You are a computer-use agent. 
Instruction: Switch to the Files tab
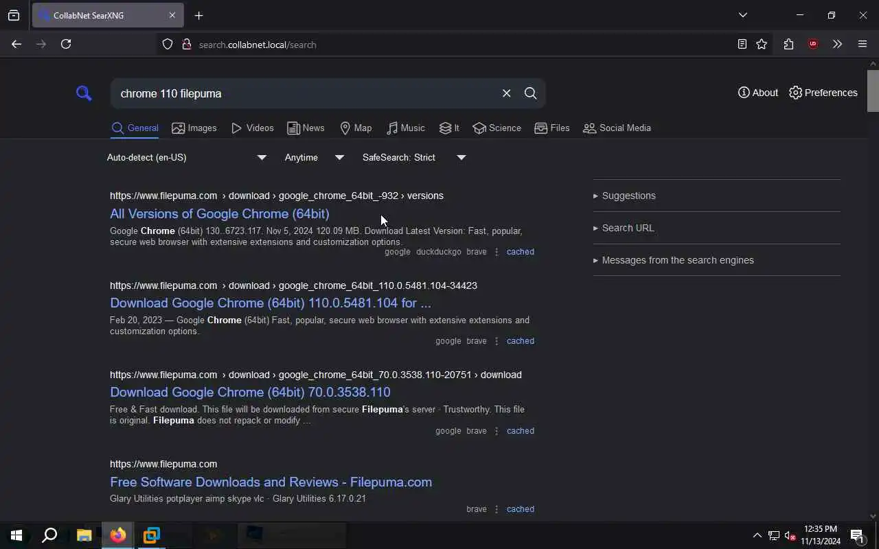pyautogui.click(x=551, y=128)
